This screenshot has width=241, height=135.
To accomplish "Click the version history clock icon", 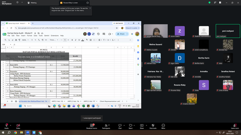I will (98, 34).
